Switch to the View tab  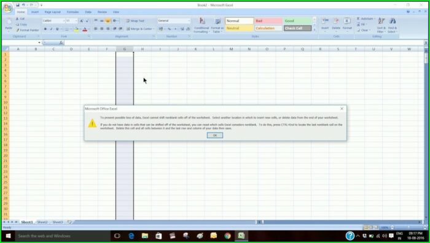click(116, 12)
